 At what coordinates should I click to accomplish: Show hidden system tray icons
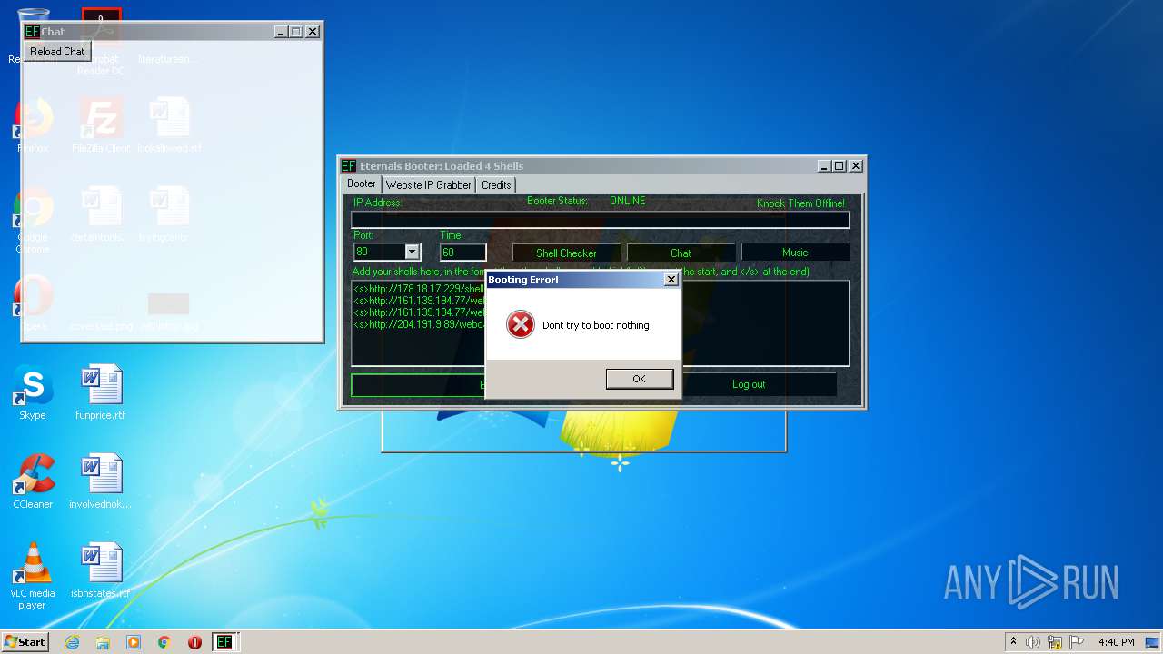1013,641
